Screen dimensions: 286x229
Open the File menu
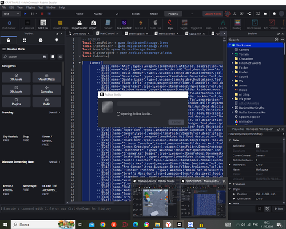(4, 7)
